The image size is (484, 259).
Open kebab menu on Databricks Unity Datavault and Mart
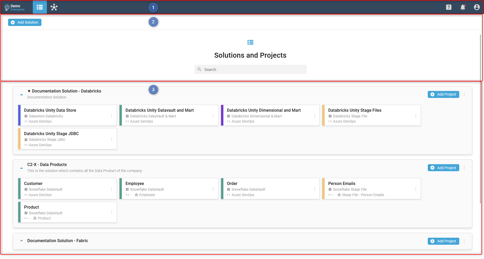[x=213, y=115]
